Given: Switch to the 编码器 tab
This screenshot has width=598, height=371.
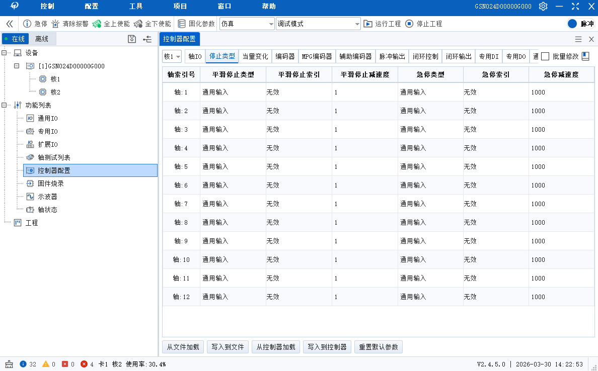Looking at the screenshot, I should click(x=285, y=56).
